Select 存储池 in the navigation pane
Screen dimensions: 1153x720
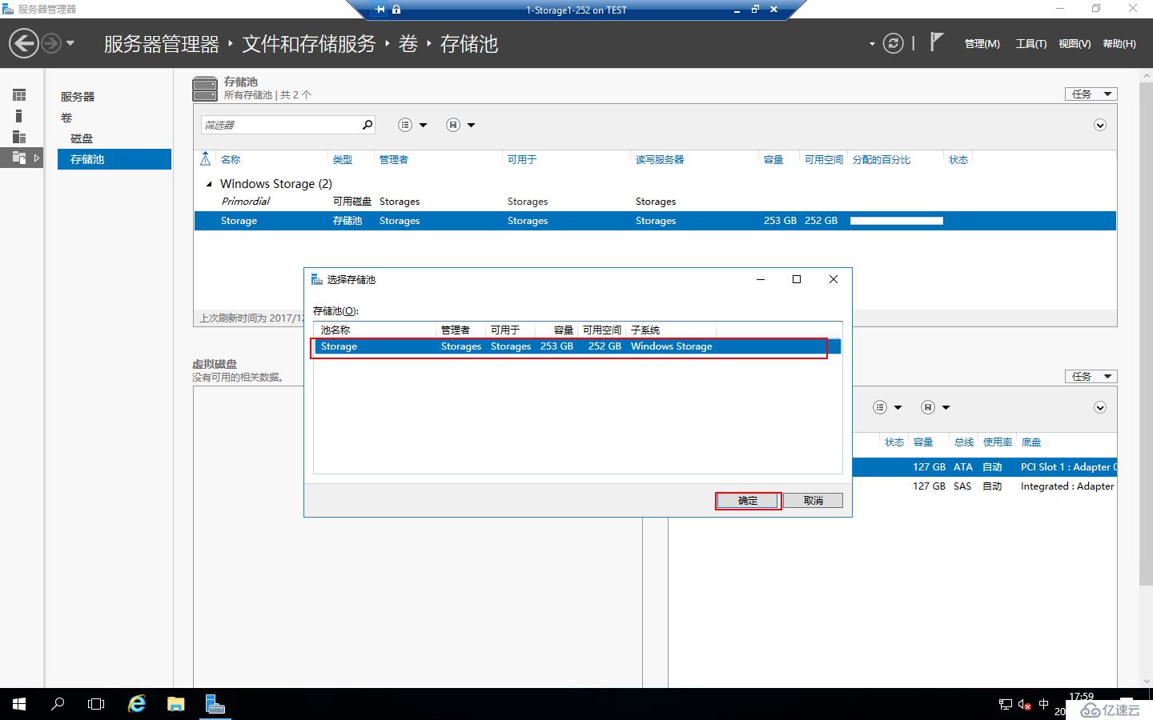[114, 159]
